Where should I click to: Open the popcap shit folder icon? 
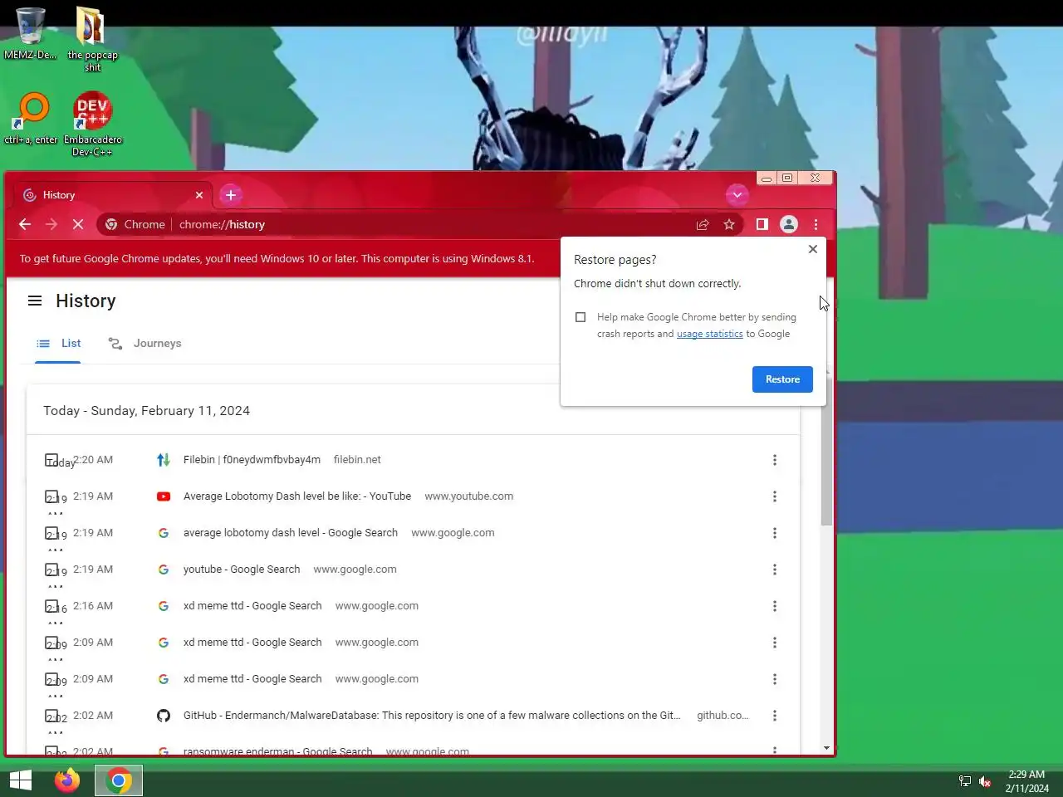(x=91, y=38)
